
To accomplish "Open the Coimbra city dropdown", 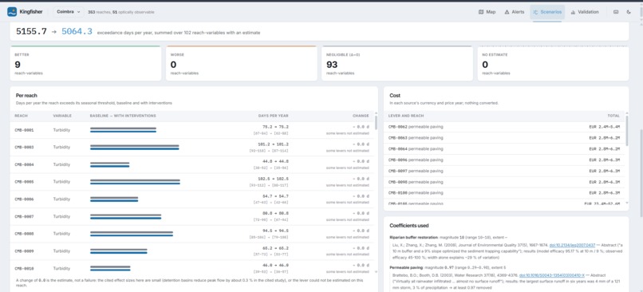I will pyautogui.click(x=68, y=12).
